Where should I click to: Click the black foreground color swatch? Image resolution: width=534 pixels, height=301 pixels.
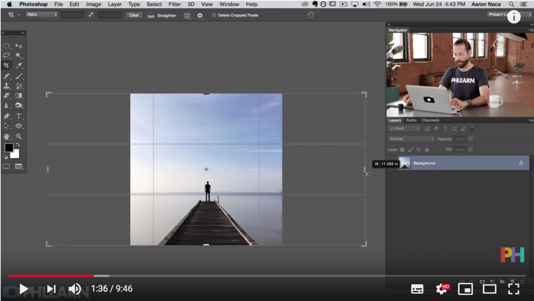coord(9,148)
